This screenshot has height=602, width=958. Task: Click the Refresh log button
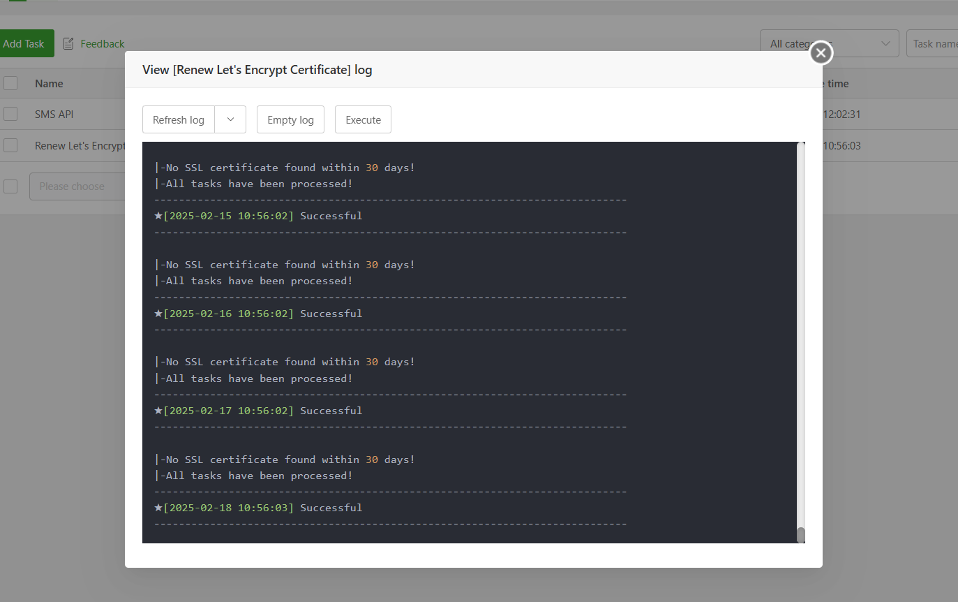coord(179,119)
